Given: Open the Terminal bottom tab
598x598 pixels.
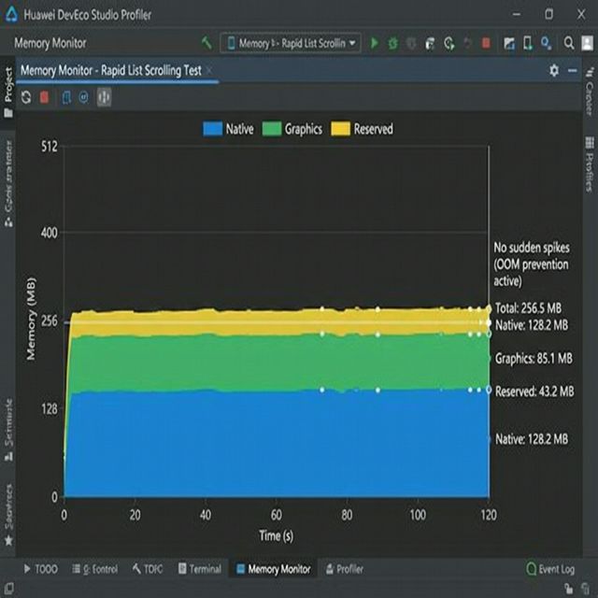Looking at the screenshot, I should point(200,569).
